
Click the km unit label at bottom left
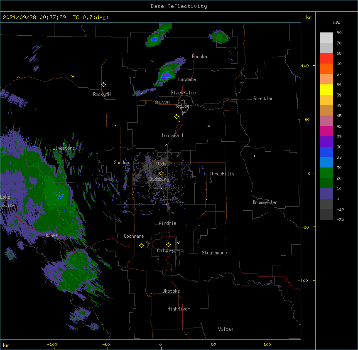pos(6,345)
